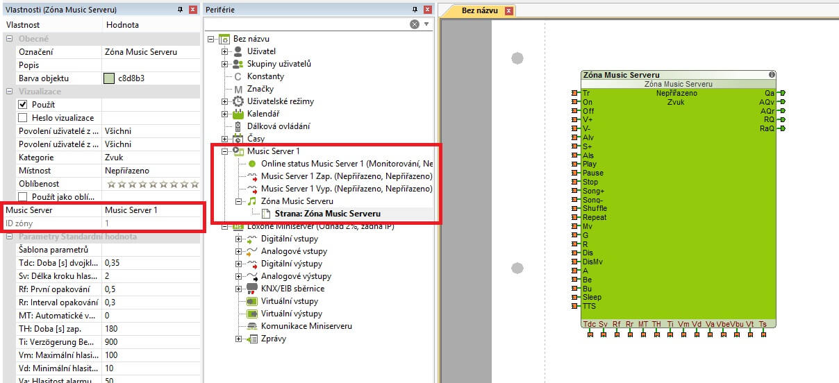
Task: Set the Oblíbenost star rating
Action: pos(152,184)
